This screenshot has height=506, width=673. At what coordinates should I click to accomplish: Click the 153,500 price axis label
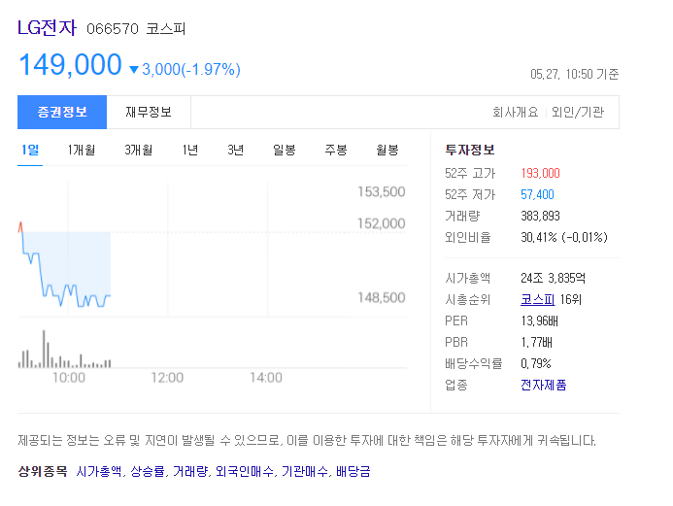382,191
